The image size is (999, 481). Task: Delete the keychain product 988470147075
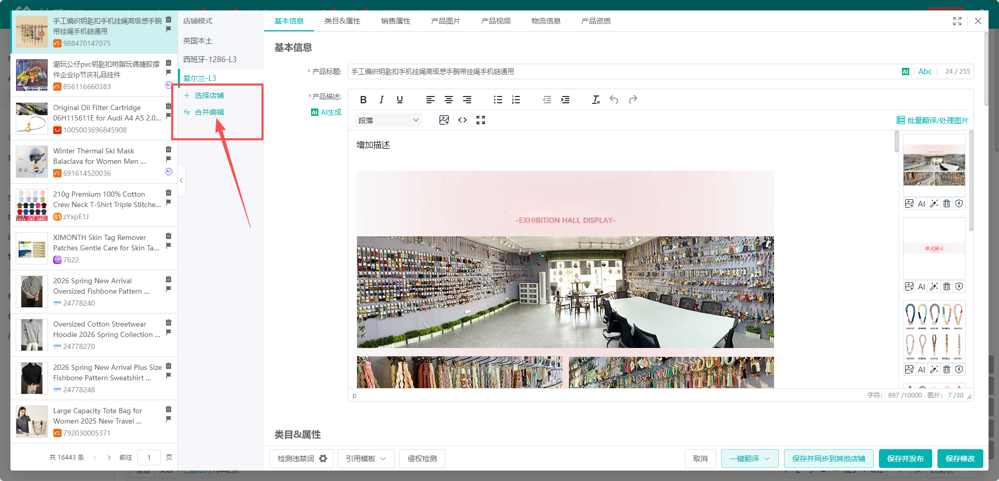[x=169, y=19]
